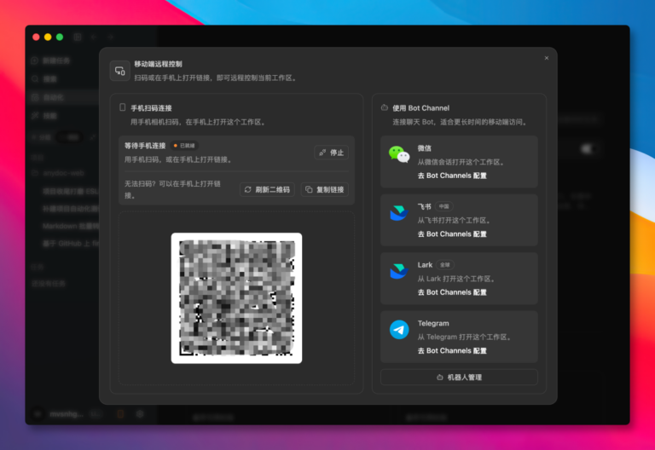Click the Telegram logo icon
Screen dimensions: 655x450
pos(399,330)
